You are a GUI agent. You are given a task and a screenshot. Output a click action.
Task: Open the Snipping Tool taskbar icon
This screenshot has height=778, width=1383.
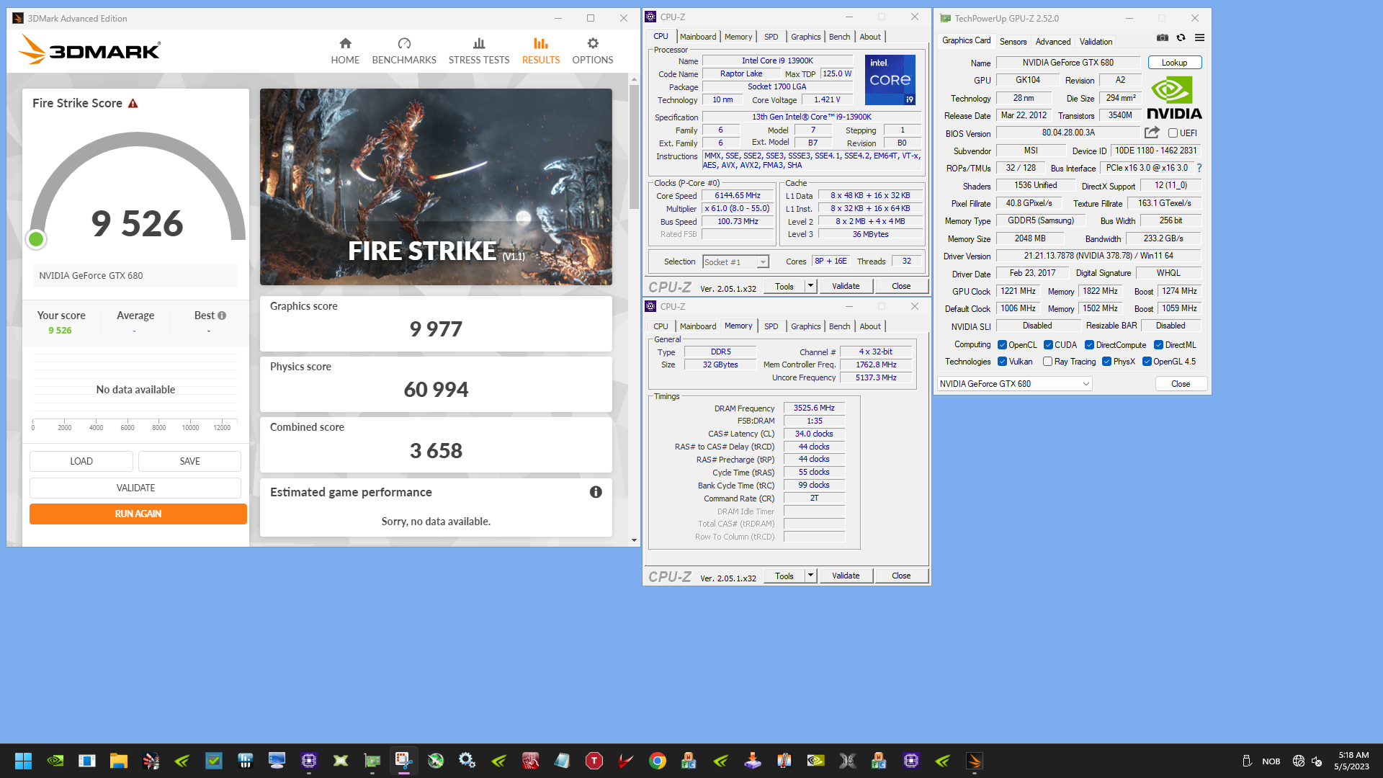404,761
